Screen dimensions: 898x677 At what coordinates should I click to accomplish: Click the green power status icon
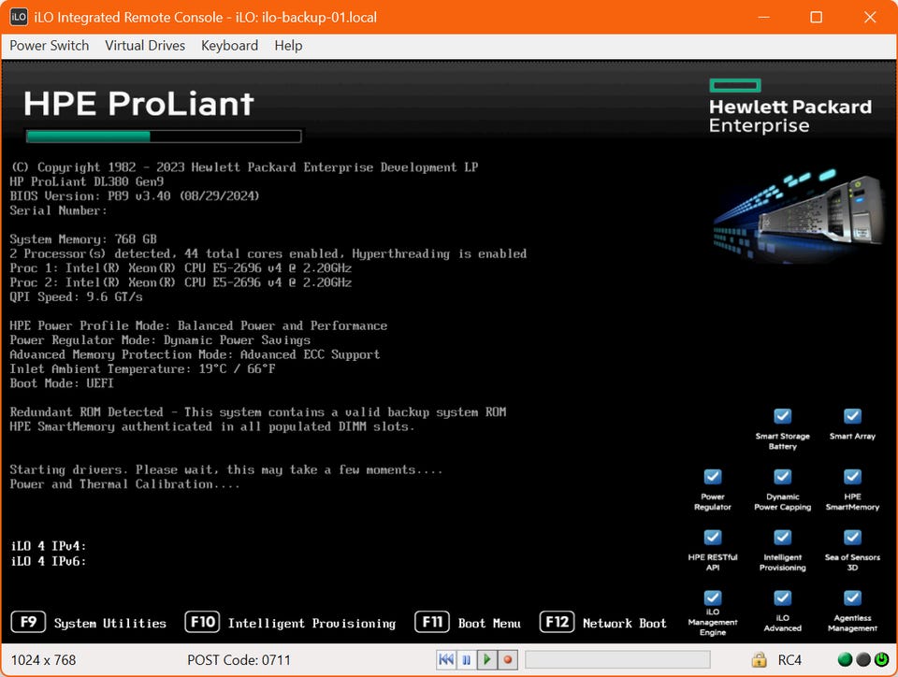tap(881, 660)
